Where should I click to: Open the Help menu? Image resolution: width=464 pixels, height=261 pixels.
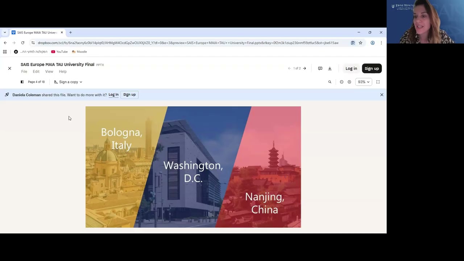[x=63, y=71]
